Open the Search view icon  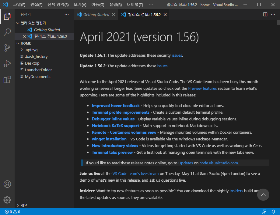pyautogui.click(x=7, y=32)
